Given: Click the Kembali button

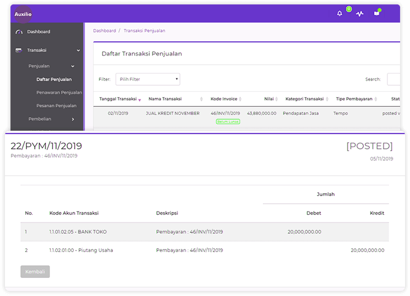Looking at the screenshot, I should tap(35, 272).
